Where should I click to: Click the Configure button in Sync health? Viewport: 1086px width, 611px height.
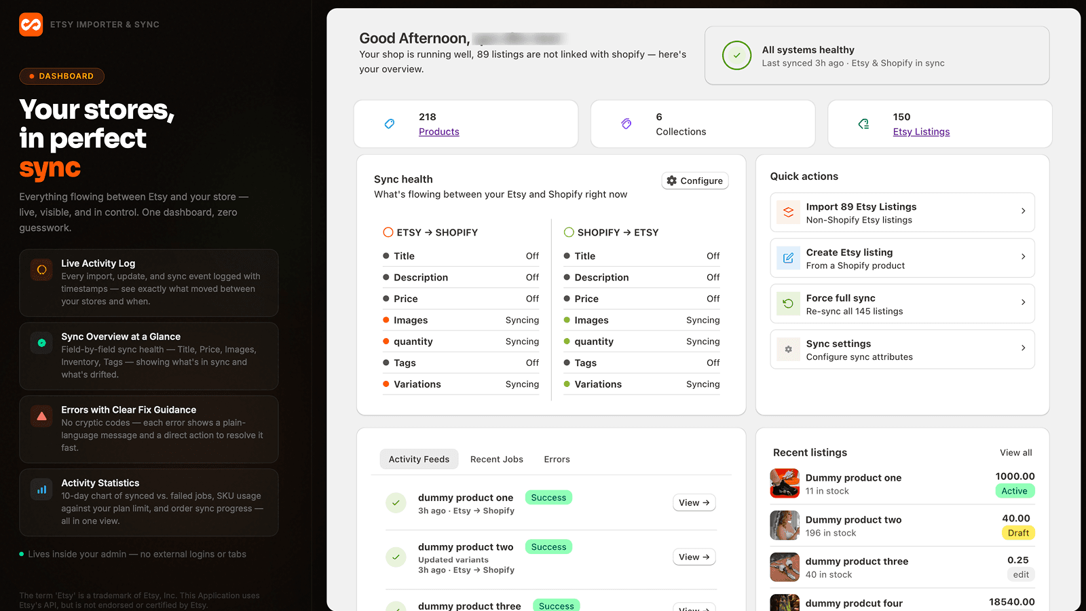695,181
